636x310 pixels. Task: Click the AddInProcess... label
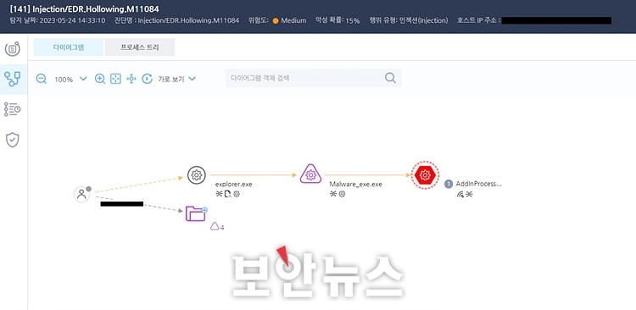point(478,184)
